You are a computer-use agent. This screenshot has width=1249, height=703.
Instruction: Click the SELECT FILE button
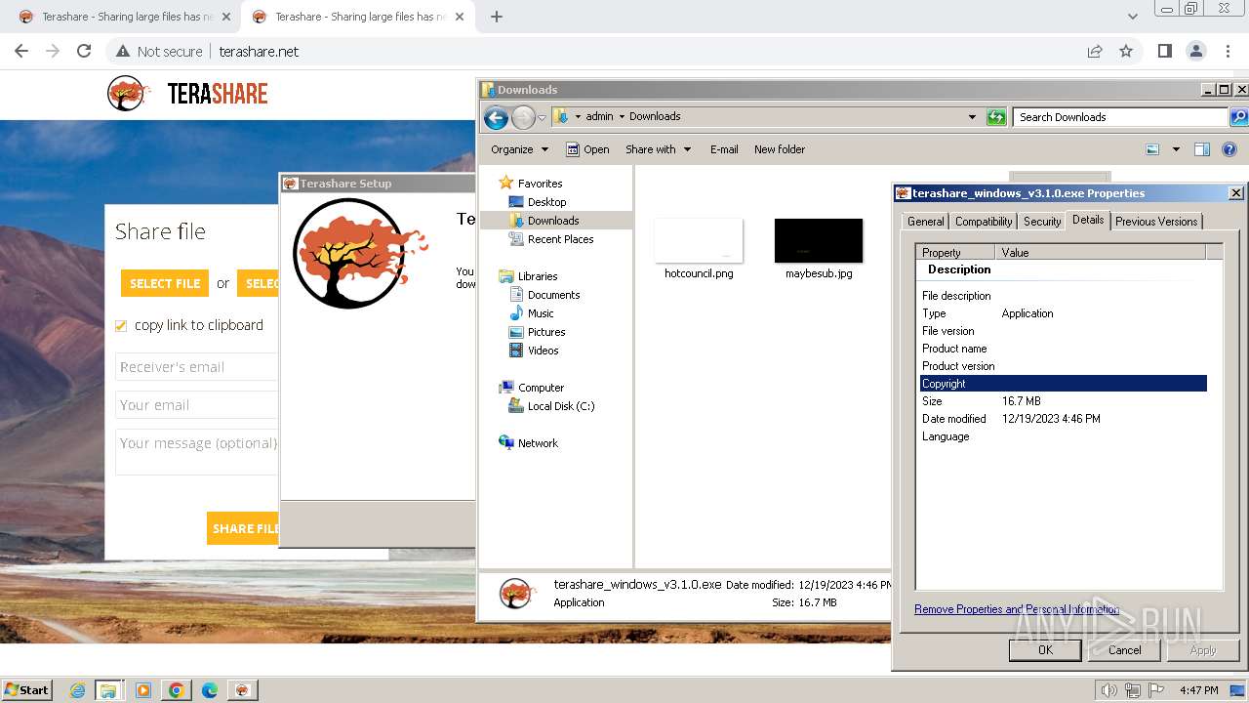tap(164, 283)
